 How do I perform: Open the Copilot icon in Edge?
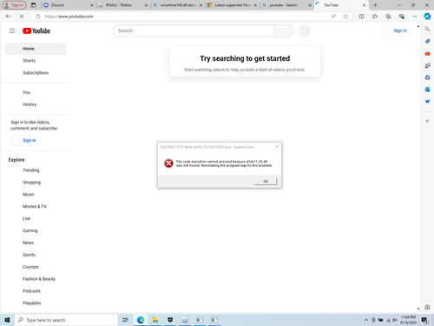(x=427, y=17)
